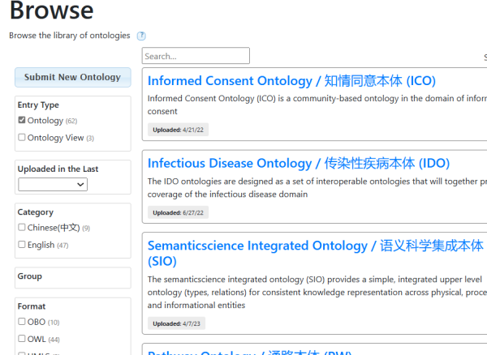487x355 pixels.
Task: Open the Infectious Disease Ontology (IDO) link
Action: pos(298,163)
